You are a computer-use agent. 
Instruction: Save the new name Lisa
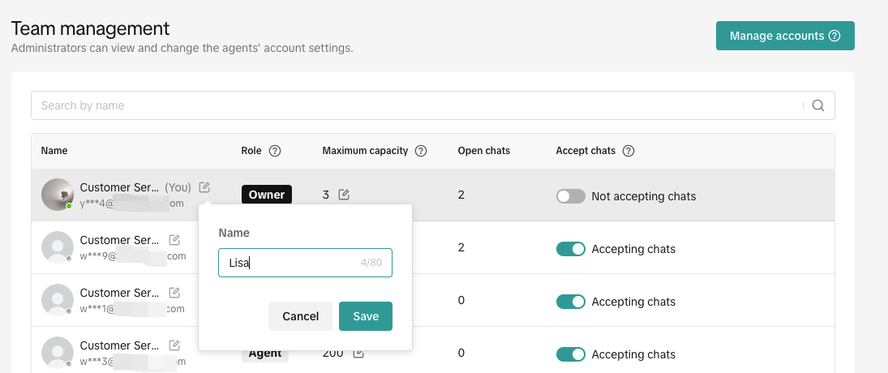pos(365,316)
